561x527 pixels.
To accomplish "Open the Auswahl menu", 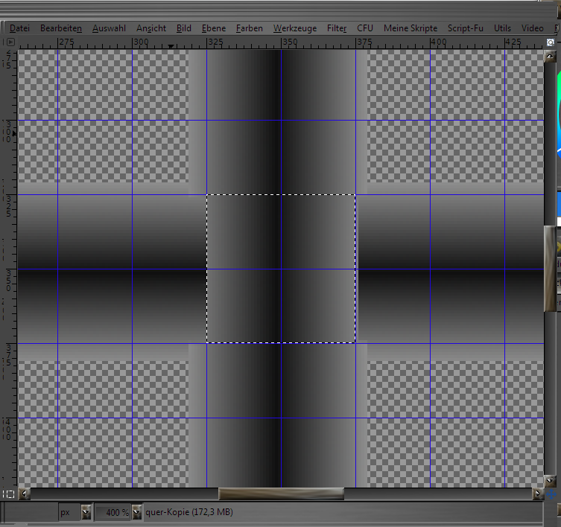I will coord(109,28).
